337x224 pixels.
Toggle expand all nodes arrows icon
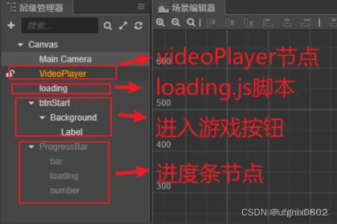click(x=123, y=25)
